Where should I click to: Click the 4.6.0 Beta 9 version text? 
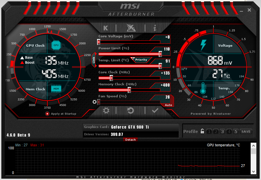click(18, 135)
